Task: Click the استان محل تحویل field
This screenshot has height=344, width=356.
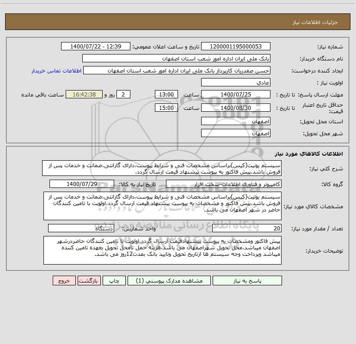Action: 236,121
